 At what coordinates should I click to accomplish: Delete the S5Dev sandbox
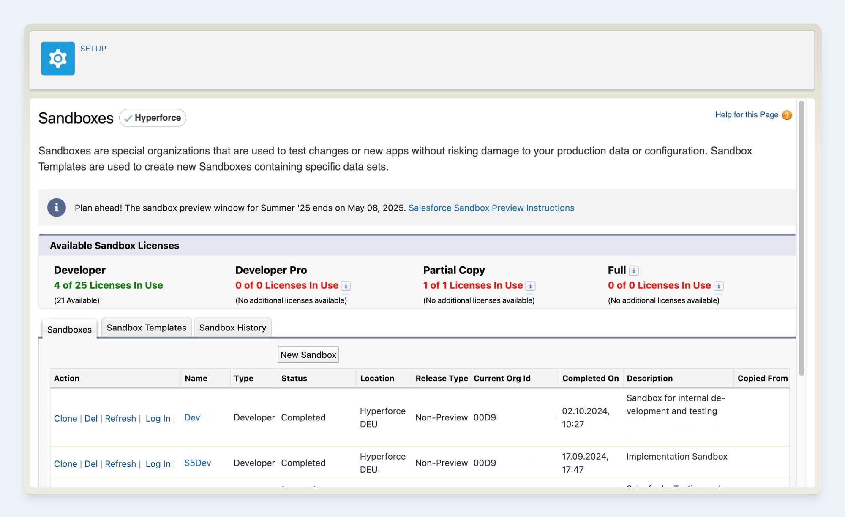click(91, 464)
